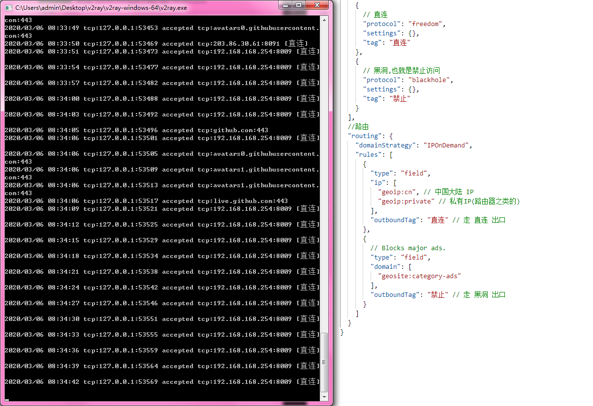
Task: Select log line accepting tcp:github.com:443
Action: (x=136, y=130)
